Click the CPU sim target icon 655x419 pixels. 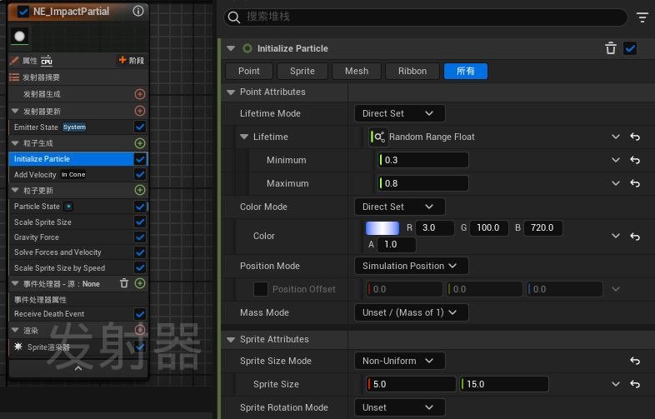(x=47, y=61)
